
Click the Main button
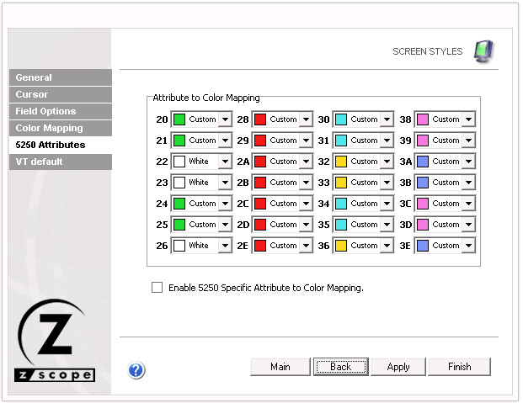(x=280, y=367)
